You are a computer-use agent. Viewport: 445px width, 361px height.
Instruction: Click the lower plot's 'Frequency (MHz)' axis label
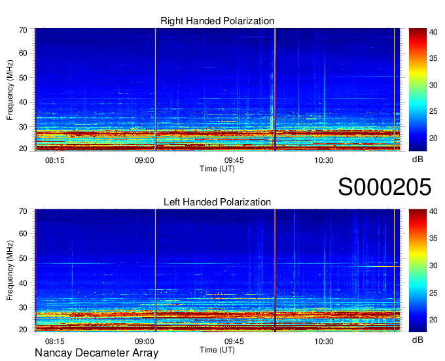[10, 271]
